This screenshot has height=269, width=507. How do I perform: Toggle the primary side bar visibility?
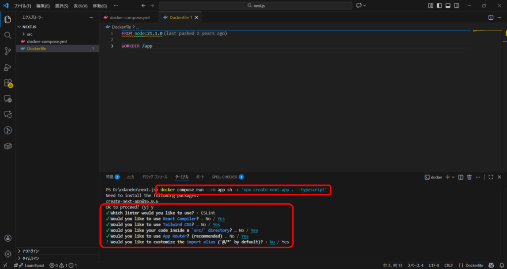[439, 5]
